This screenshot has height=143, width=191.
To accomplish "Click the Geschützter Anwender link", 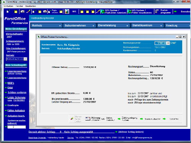I will click(37, 138).
